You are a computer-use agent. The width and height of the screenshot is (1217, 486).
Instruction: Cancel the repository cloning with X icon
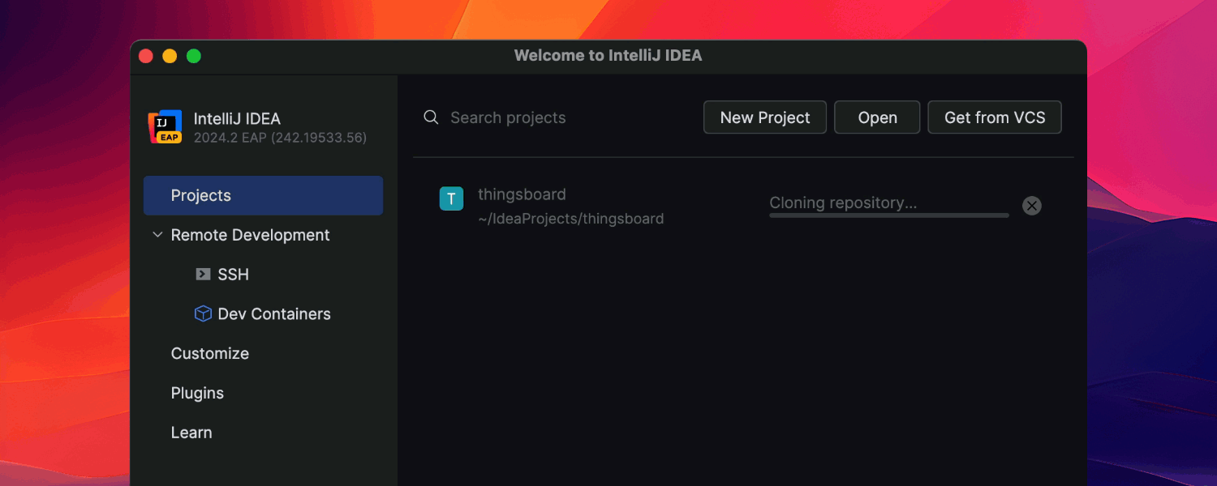(x=1031, y=206)
